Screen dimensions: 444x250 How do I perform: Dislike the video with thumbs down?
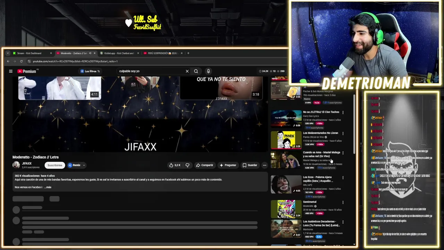point(187,165)
